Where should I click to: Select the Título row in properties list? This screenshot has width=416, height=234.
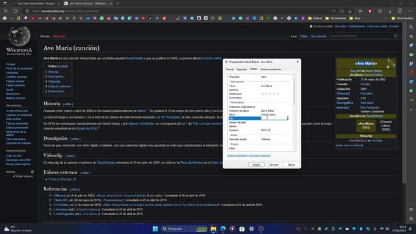(260, 86)
